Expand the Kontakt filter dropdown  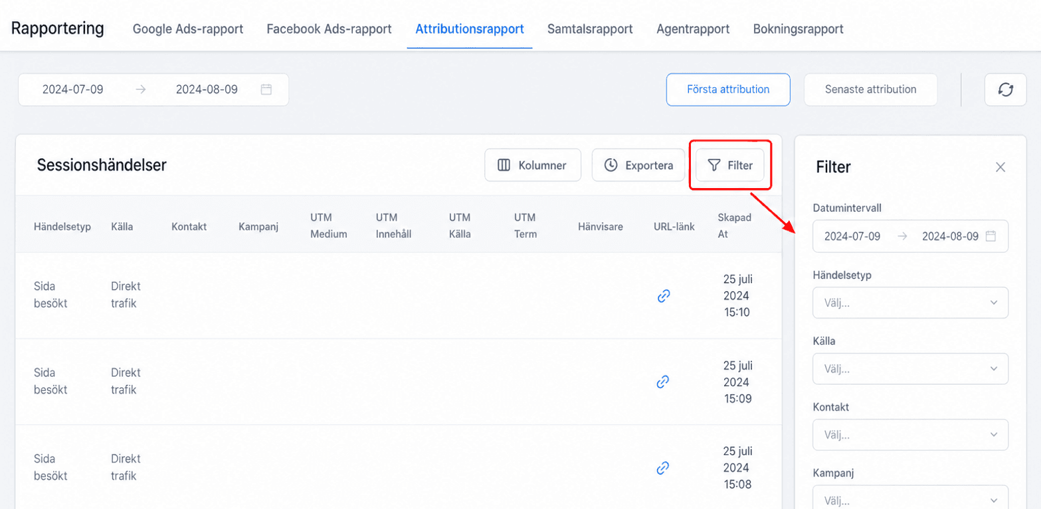tap(910, 435)
